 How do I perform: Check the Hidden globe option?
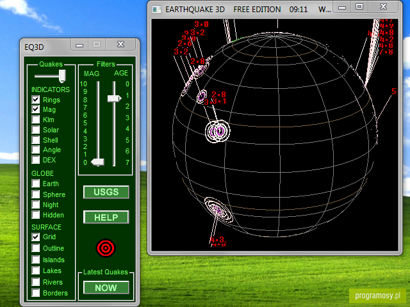pyautogui.click(x=36, y=215)
